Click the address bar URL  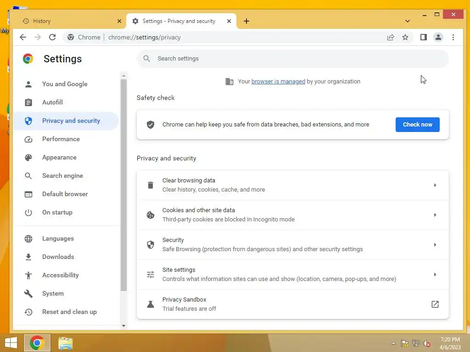(x=145, y=37)
